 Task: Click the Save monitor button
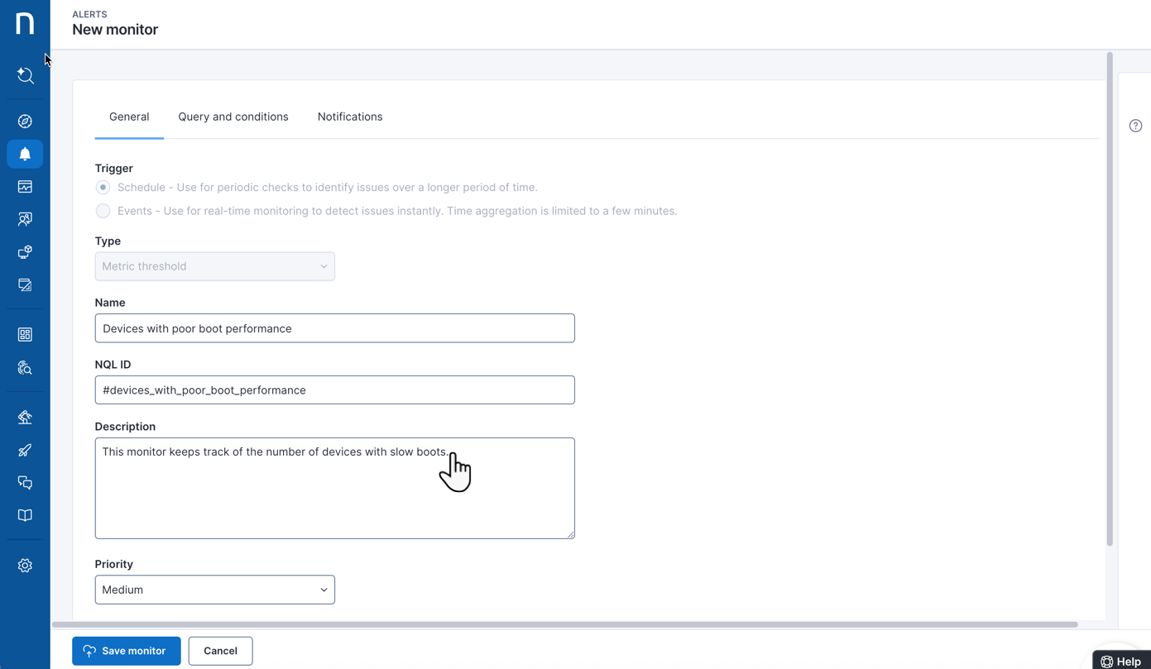126,651
